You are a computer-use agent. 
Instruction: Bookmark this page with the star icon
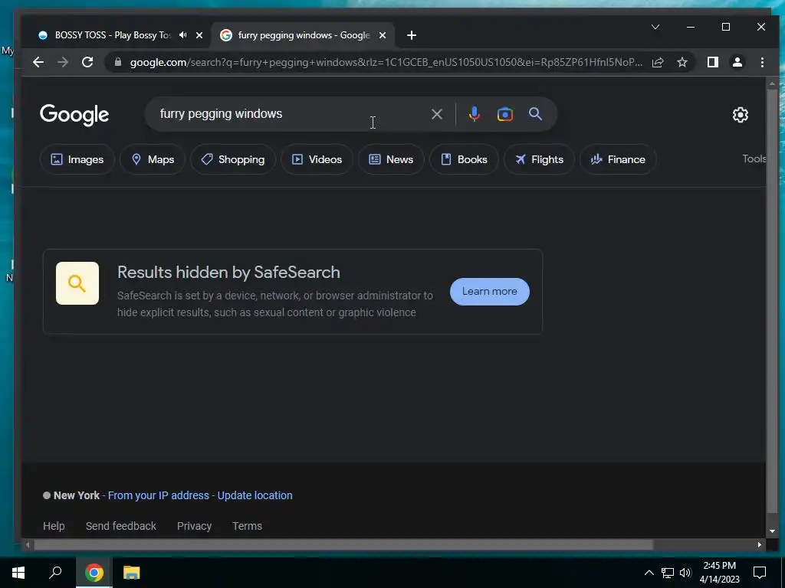[x=682, y=62]
